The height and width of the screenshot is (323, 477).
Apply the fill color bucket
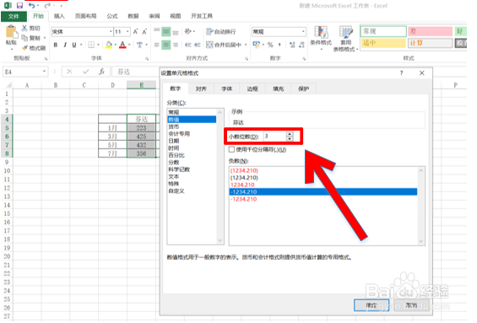(x=109, y=45)
